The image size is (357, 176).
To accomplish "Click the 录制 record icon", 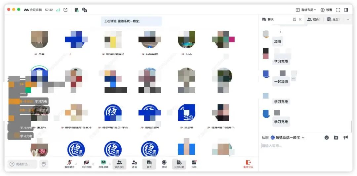I will click(x=164, y=164).
